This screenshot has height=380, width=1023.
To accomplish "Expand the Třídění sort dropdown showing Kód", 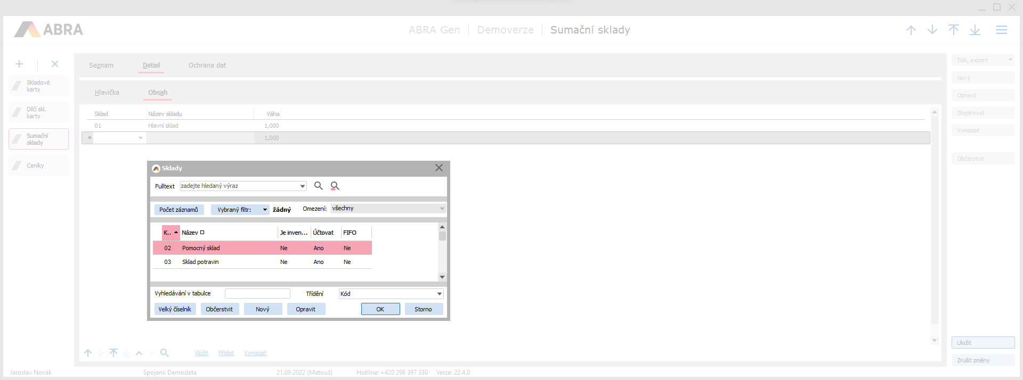I will click(x=439, y=294).
